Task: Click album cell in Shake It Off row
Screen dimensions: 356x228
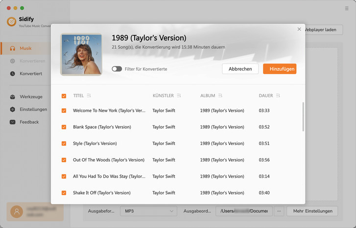Action: tap(222, 193)
